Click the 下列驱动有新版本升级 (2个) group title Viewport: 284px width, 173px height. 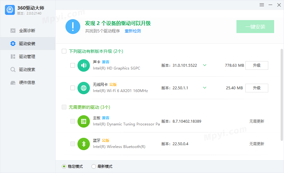coord(96,51)
